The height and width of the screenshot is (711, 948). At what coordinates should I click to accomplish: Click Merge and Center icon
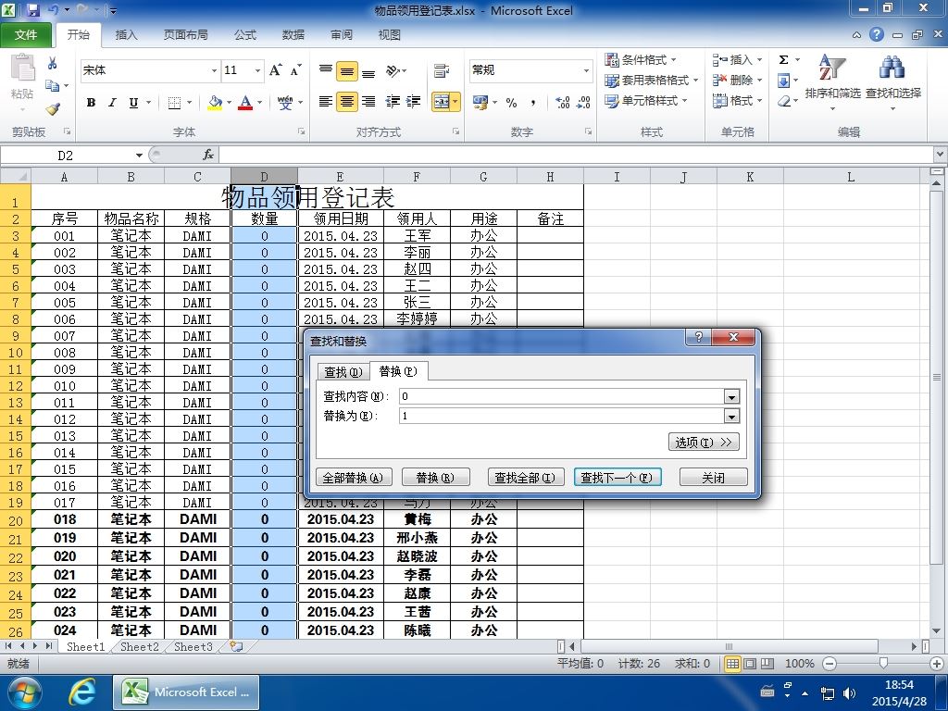click(x=442, y=102)
